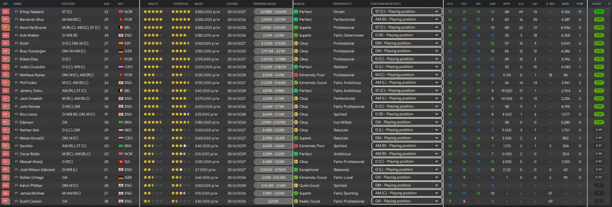Sort by the POTENTIAL column header

(x=181, y=3)
